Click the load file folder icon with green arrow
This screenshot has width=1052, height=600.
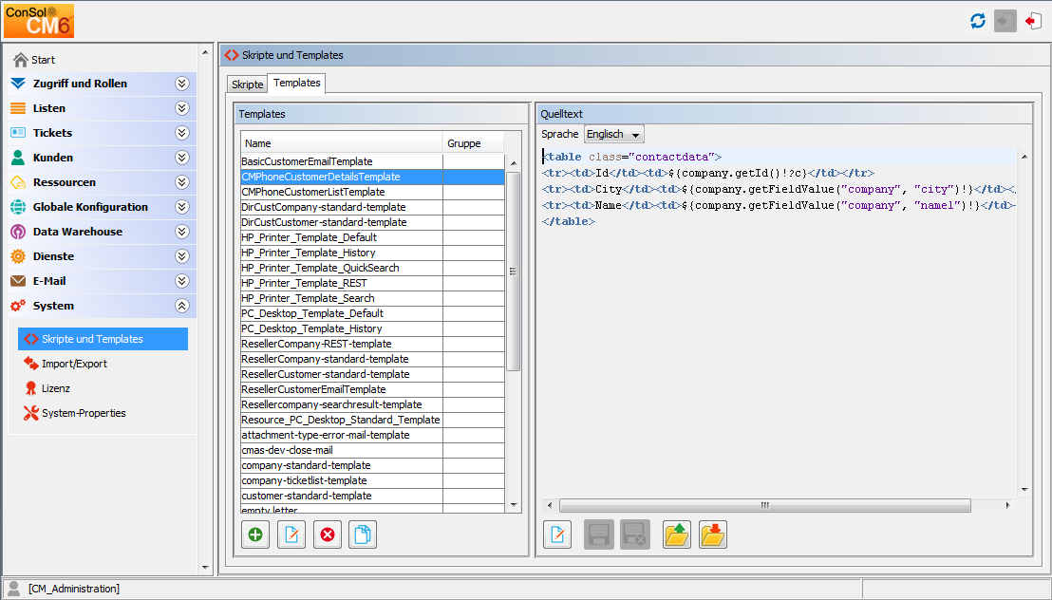tap(677, 534)
